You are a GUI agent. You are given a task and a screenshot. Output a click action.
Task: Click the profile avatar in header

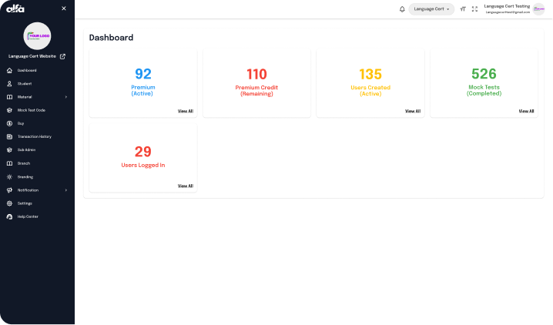[538, 9]
